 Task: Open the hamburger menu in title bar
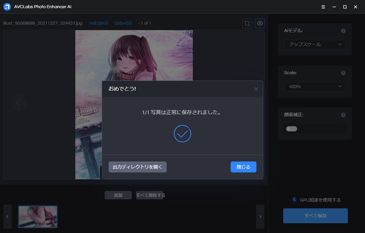coord(323,7)
